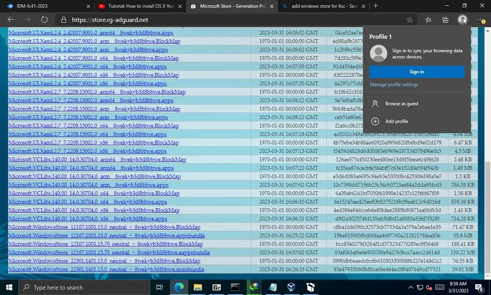Open File Explorer from the taskbar
The image size is (491, 295).
click(x=198, y=287)
